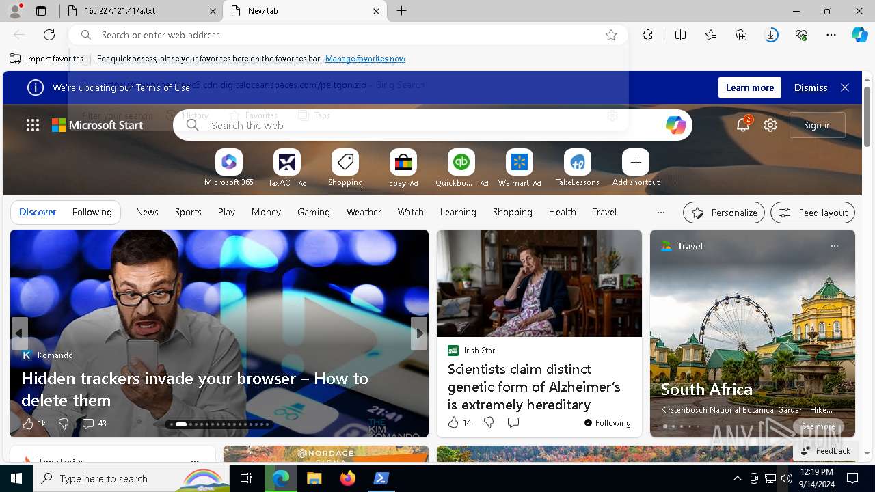Like the Komando trackers story
This screenshot has height=492, width=875.
point(28,424)
